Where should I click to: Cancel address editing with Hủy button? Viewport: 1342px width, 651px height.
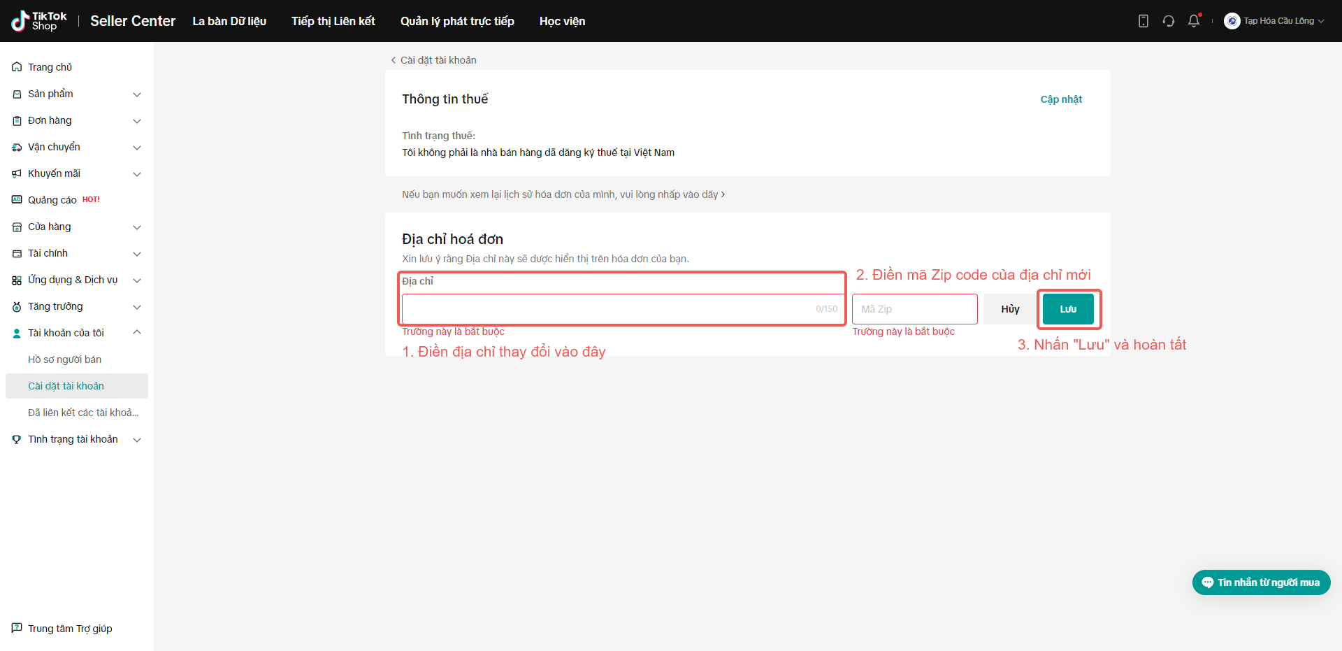click(x=1010, y=309)
